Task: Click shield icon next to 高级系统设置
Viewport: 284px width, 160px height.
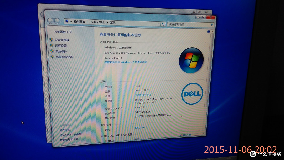Action: pyautogui.click(x=52, y=57)
